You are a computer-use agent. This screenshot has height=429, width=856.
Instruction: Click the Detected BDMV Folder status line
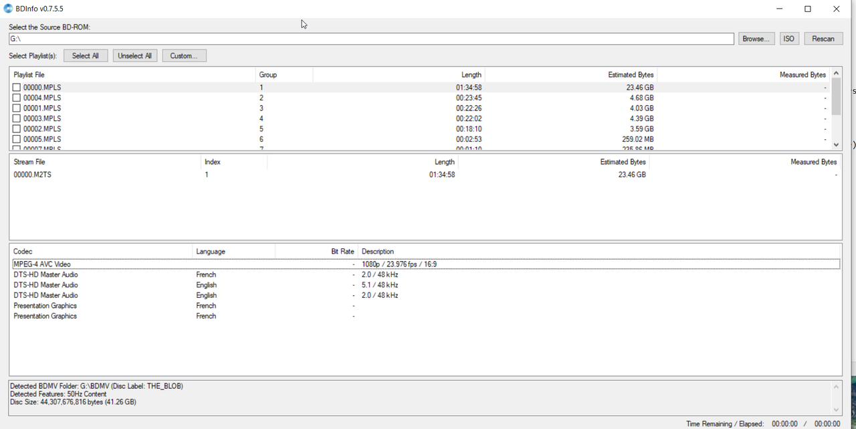pyautogui.click(x=96, y=386)
